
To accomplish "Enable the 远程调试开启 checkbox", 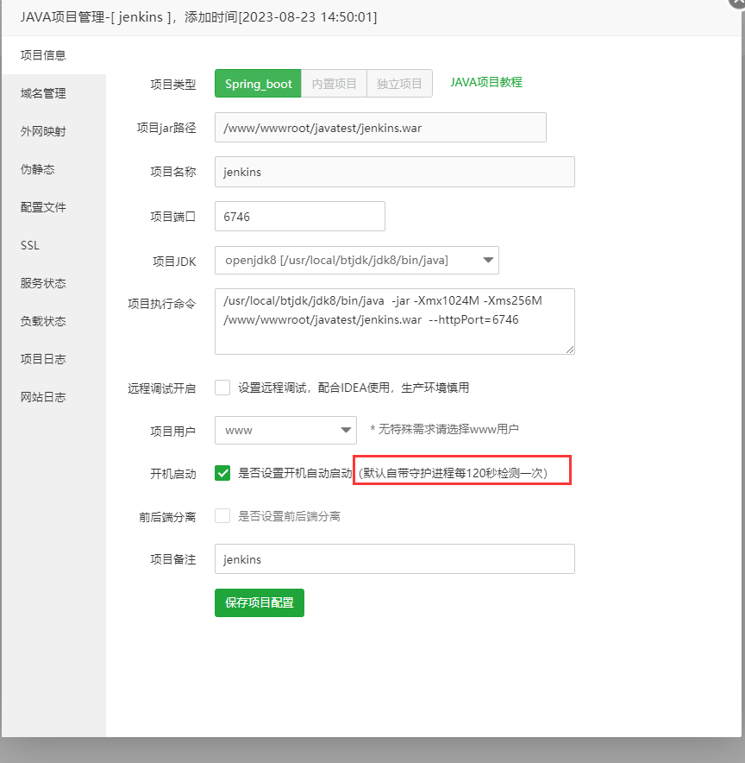I will [x=221, y=388].
